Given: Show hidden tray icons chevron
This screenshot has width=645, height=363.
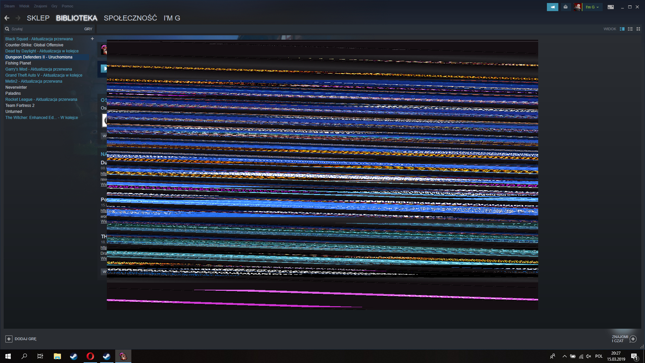Looking at the screenshot, I should click(x=565, y=356).
